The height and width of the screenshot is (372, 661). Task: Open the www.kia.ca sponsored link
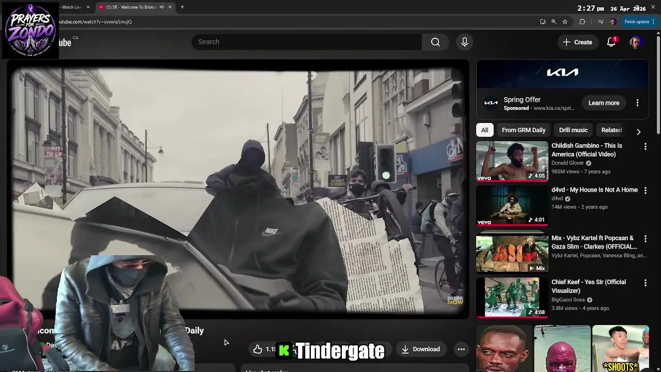[554, 108]
